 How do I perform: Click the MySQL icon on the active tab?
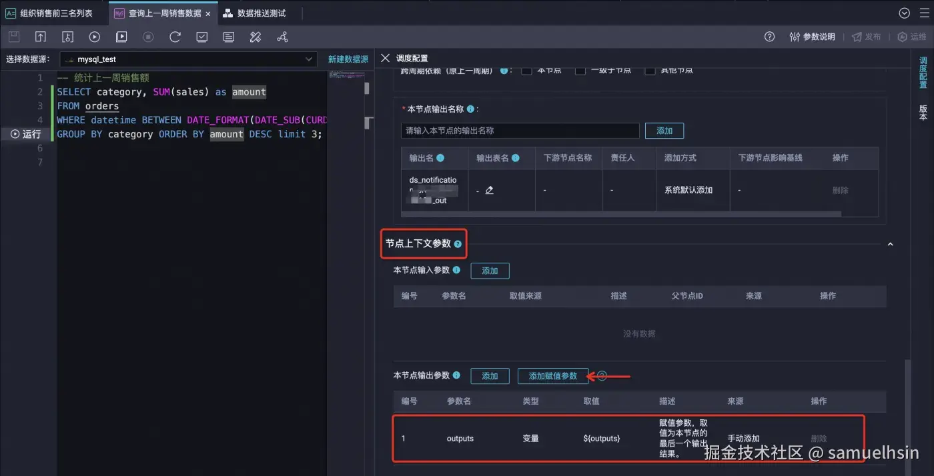point(119,13)
